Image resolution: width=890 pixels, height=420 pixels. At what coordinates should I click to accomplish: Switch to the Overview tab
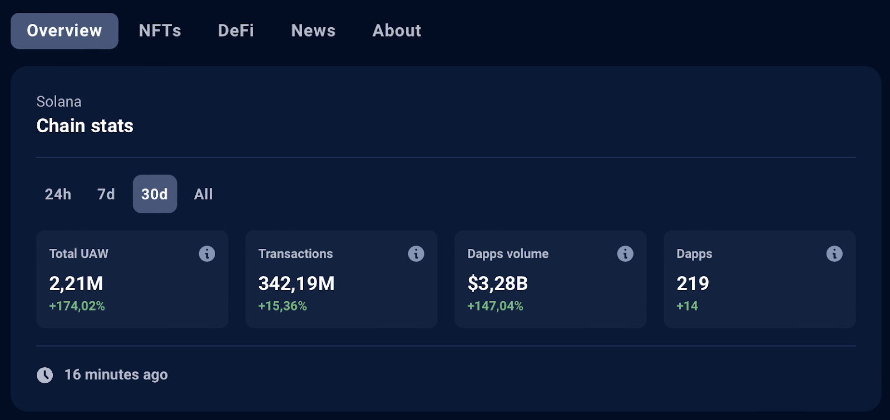pos(65,31)
